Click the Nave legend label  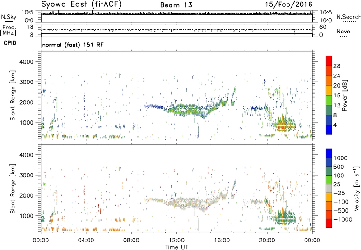pos(343,32)
